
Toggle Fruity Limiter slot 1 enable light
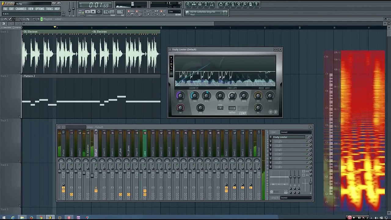click(307, 137)
